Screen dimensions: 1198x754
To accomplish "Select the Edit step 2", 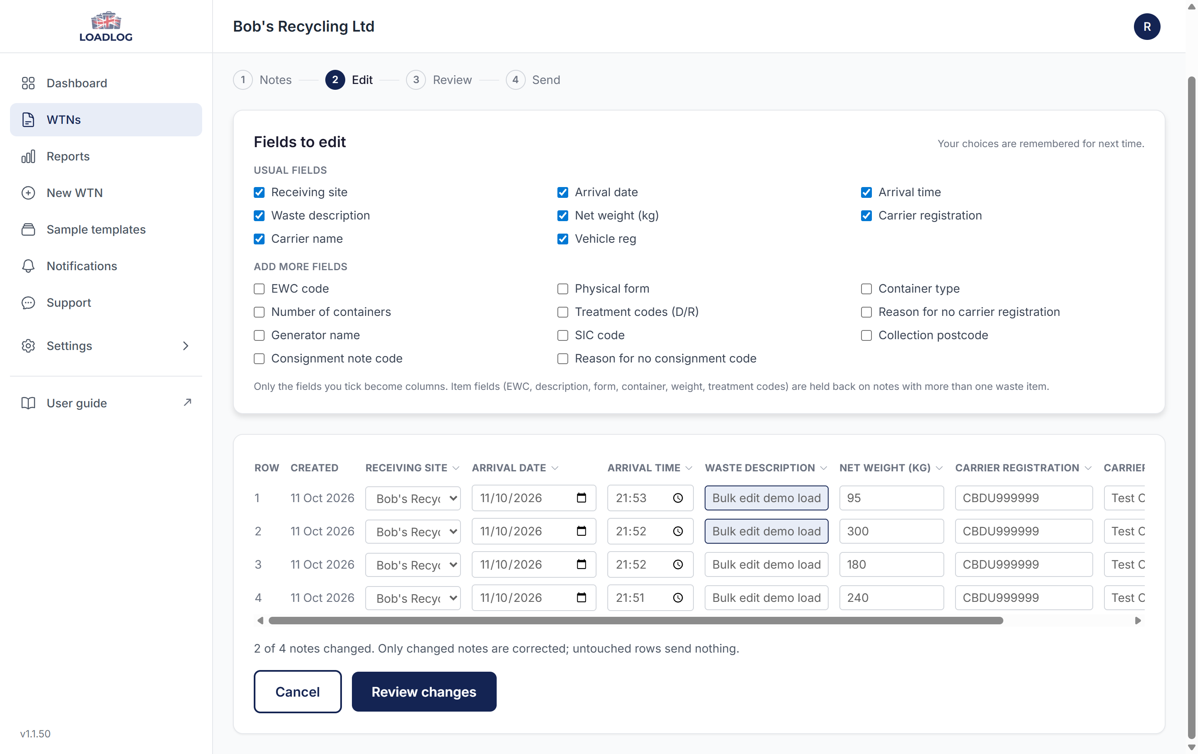I will [349, 80].
